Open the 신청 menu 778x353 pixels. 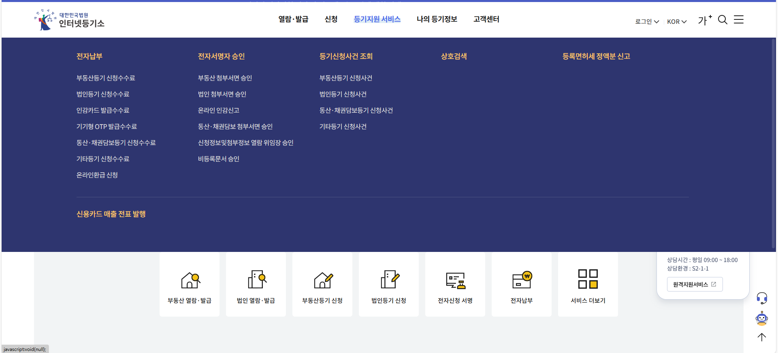coord(331,19)
